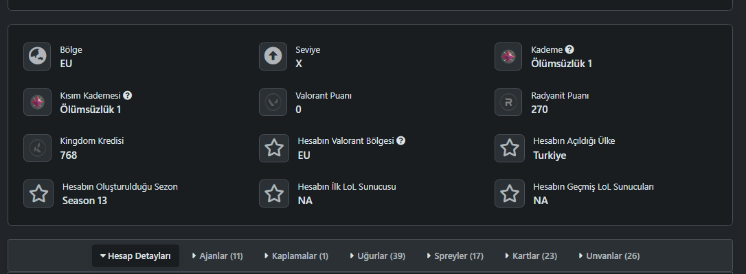This screenshot has height=274, width=746.
Task: Open the help tooltip next to Kademe
Action: tap(569, 49)
